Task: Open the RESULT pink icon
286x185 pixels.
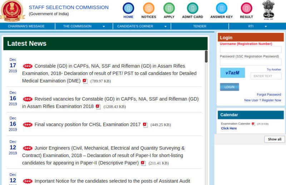Action: (x=246, y=8)
